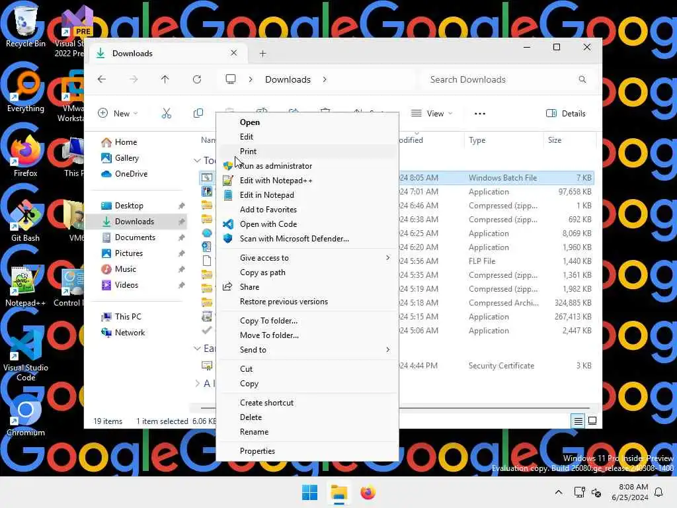Screen dimensions: 677x508
Task: Close the Downloads tab
Action: point(233,53)
